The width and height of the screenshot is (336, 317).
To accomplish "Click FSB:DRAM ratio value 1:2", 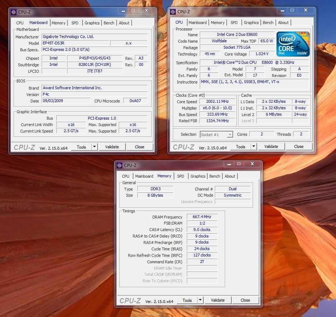I will tap(202, 223).
